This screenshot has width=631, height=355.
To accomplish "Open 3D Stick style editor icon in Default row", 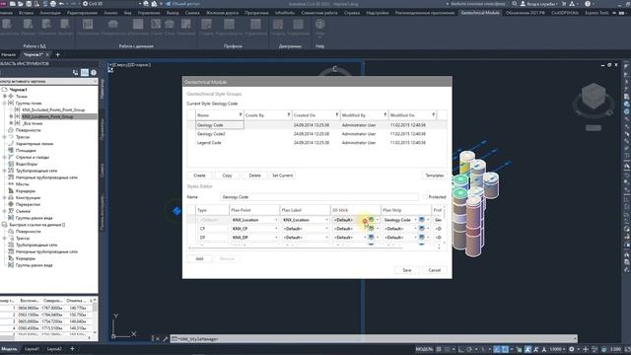I will click(371, 220).
